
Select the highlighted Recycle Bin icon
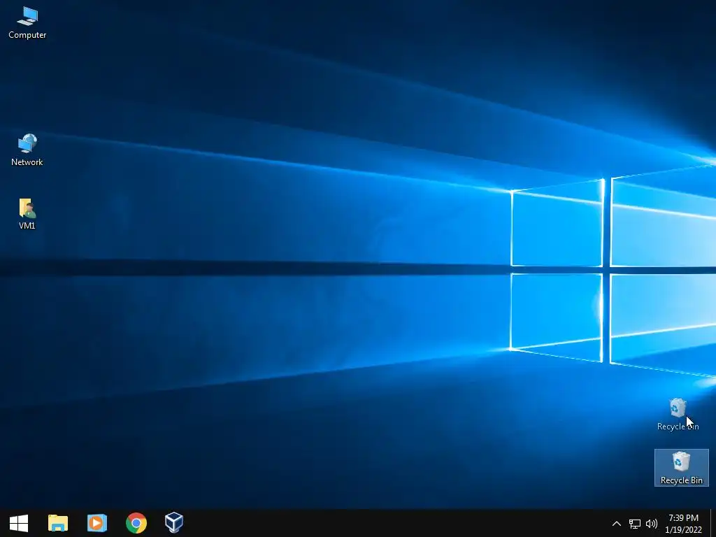tap(681, 468)
